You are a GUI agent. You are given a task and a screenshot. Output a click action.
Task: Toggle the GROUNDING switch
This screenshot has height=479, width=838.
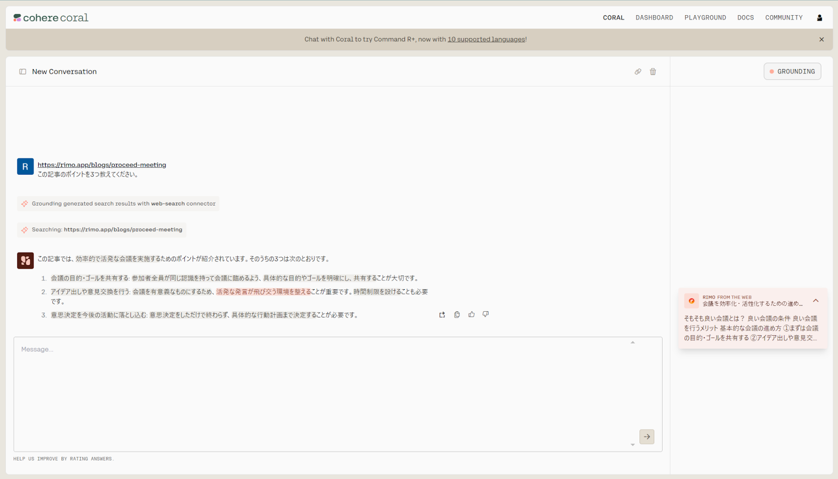click(792, 72)
